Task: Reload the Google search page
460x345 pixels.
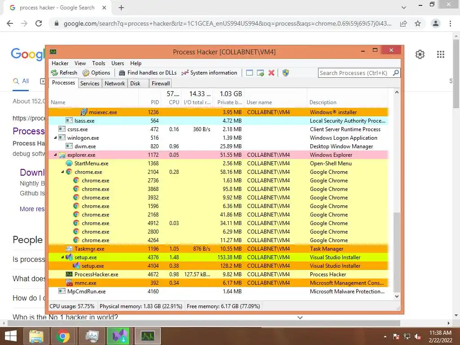Action: (x=39, y=23)
